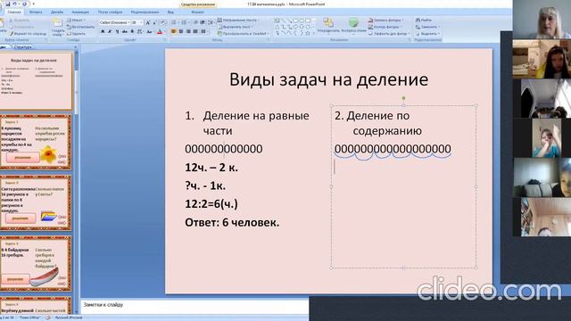Screen dimensions: 571x321
Task: Click the Character Spacing icon
Action: pos(140,32)
